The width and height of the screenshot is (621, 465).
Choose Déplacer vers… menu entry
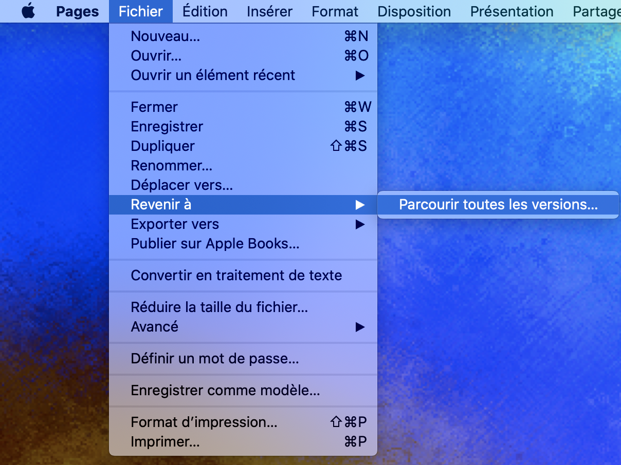tap(243, 185)
